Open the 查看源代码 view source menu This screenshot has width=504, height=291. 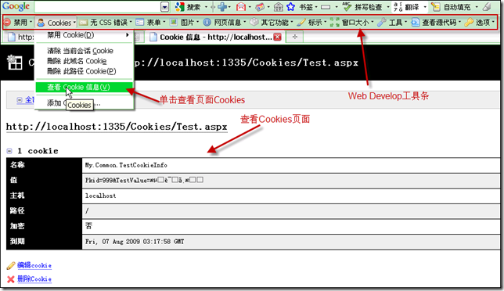tap(436, 23)
